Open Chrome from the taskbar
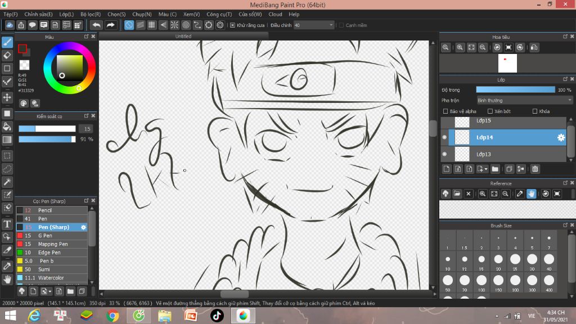The height and width of the screenshot is (324, 576). click(112, 316)
